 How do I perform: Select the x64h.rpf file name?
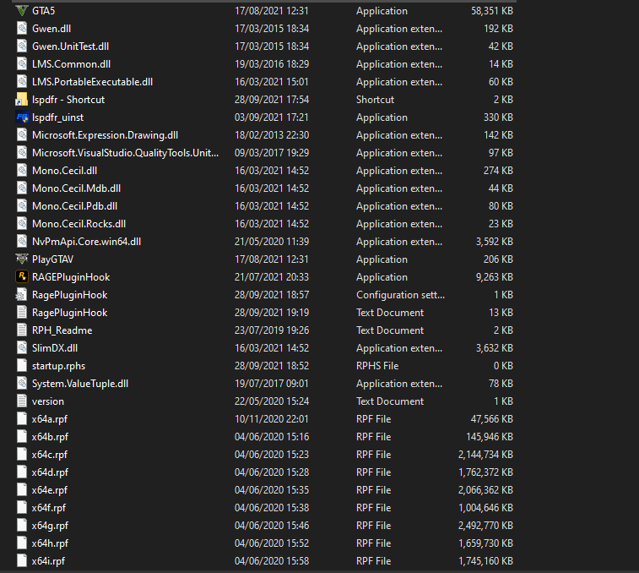click(x=50, y=543)
